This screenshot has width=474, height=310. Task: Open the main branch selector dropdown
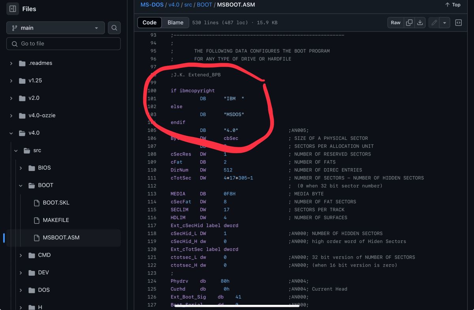click(55, 28)
